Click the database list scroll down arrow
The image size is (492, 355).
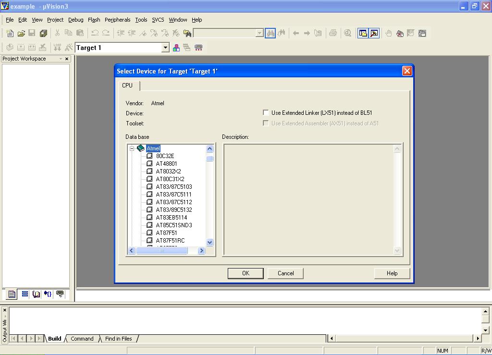tap(210, 242)
